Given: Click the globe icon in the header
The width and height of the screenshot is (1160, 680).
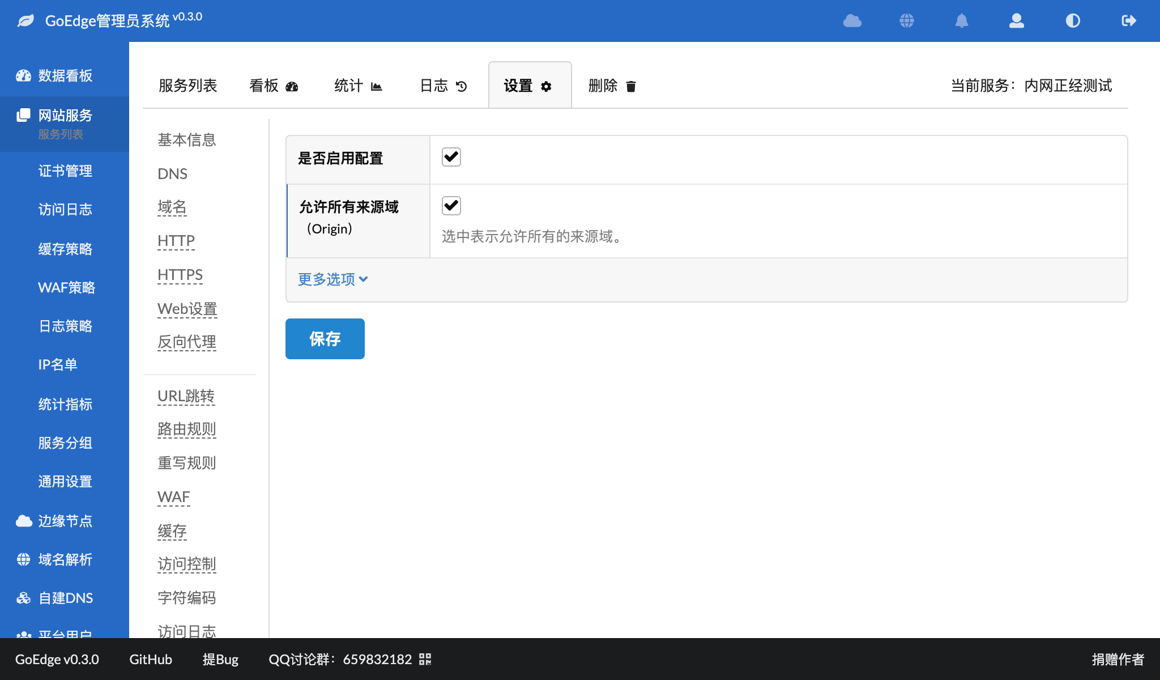Looking at the screenshot, I should click(907, 21).
